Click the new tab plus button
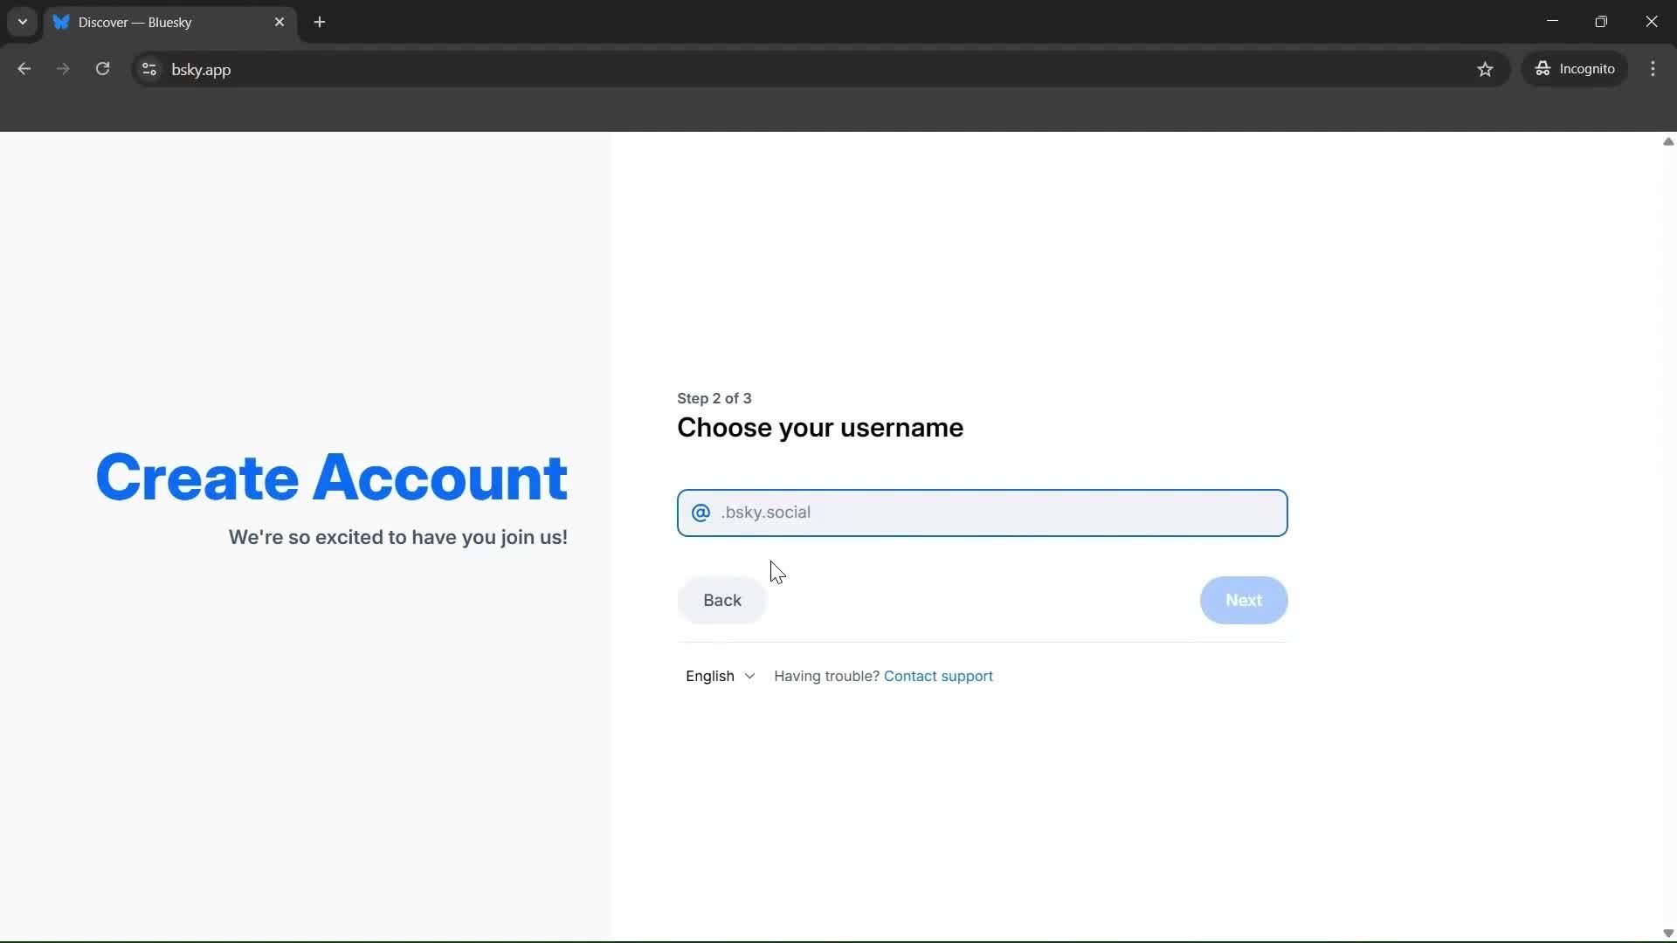This screenshot has width=1677, height=943. click(x=320, y=22)
